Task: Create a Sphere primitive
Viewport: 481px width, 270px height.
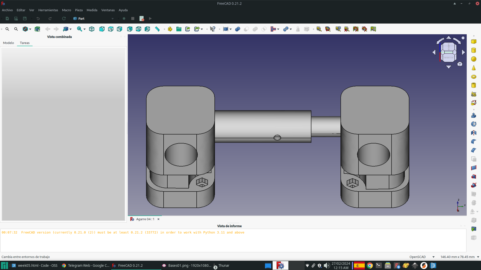Action: click(473, 59)
